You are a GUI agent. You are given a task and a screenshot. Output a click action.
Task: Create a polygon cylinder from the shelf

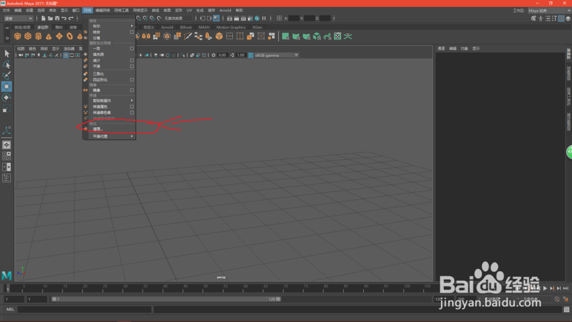tap(38, 36)
